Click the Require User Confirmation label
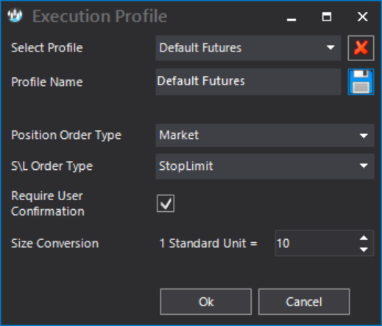 click(48, 204)
